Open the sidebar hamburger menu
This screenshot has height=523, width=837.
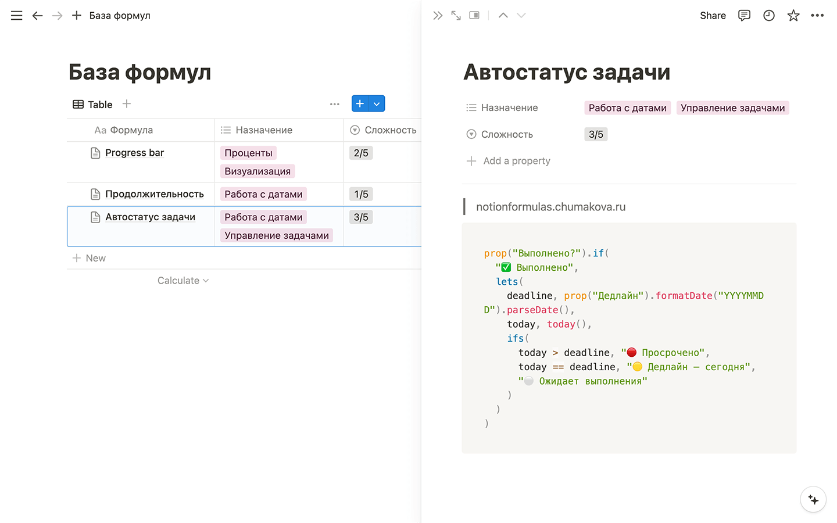[x=17, y=16]
